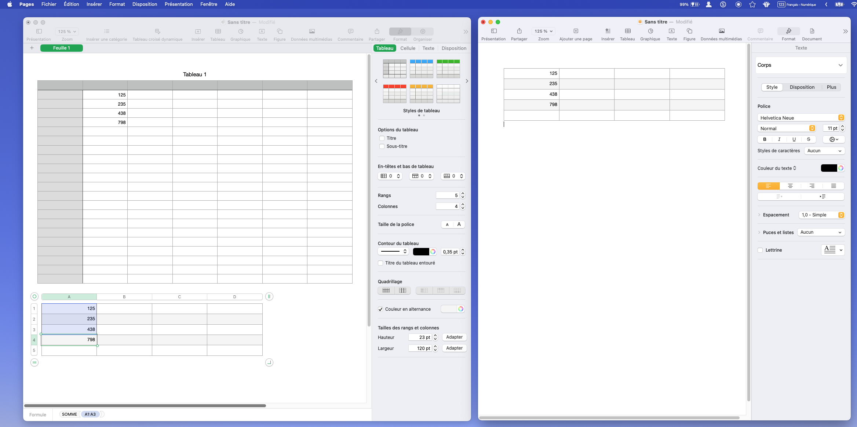Click the black Couleur du texte swatch
Viewport: 857px width, 427px height.
tap(828, 168)
